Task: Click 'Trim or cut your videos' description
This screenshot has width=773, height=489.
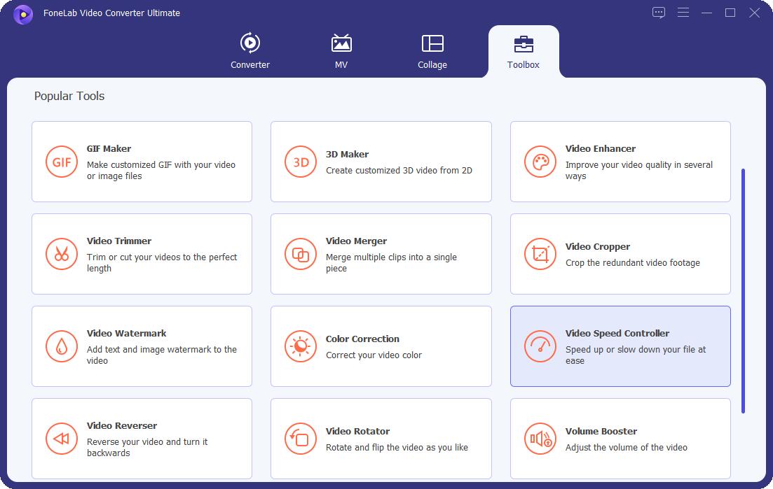Action: click(162, 263)
